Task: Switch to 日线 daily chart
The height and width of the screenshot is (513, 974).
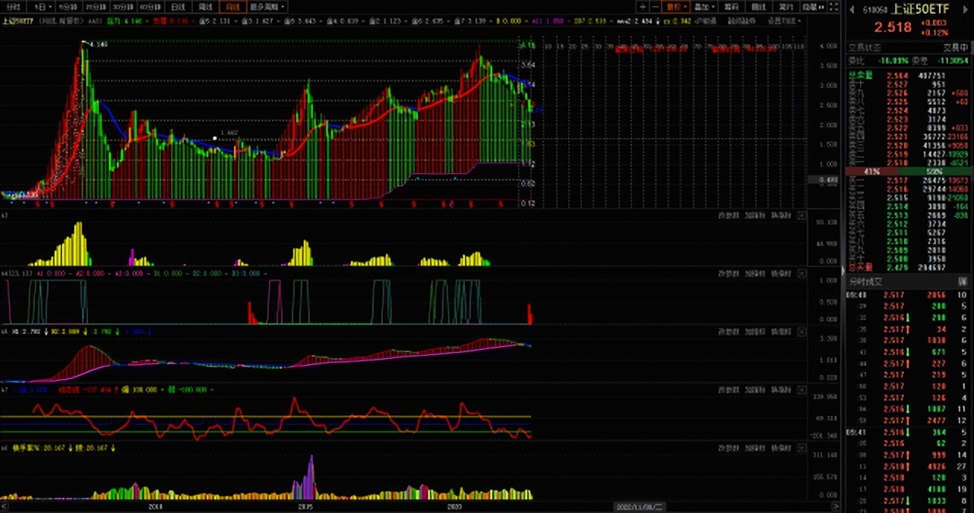Action: 178,6
